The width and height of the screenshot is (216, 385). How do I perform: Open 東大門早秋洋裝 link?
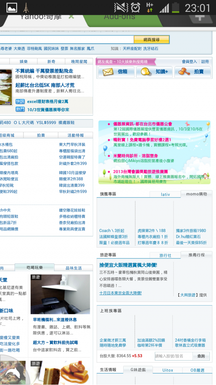click(x=72, y=144)
